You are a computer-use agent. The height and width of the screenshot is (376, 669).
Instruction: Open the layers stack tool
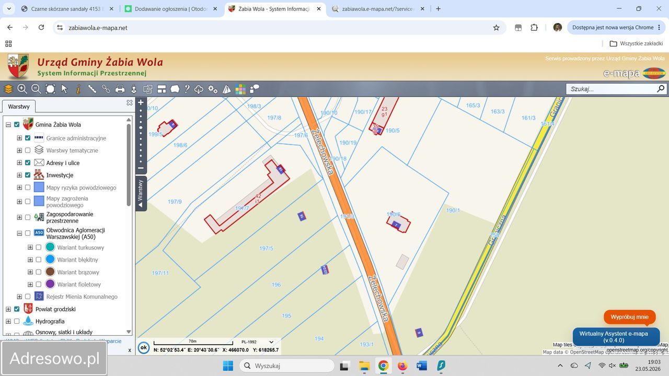pos(8,89)
